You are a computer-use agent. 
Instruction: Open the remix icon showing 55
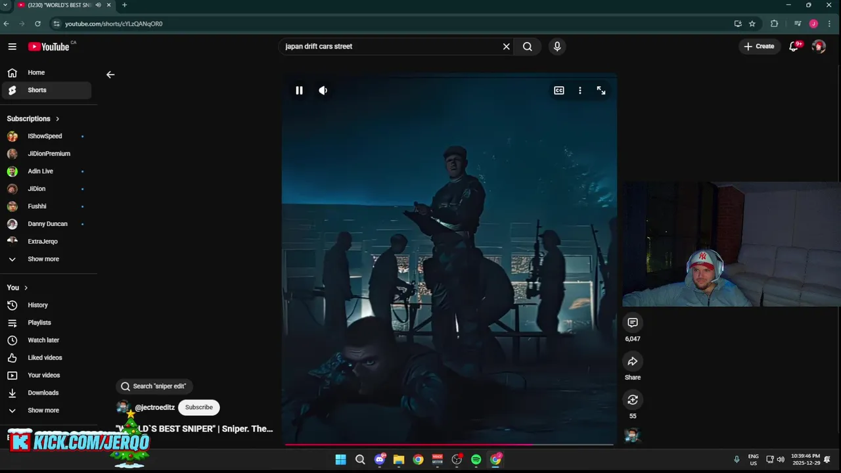click(x=633, y=399)
